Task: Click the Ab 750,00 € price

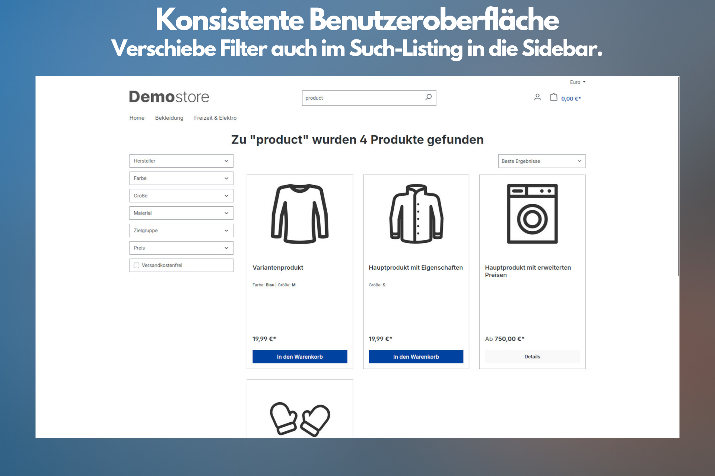Action: coord(505,339)
